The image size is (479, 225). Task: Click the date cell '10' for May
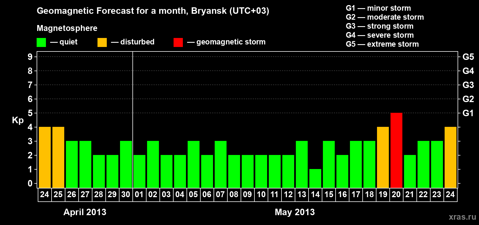(x=261, y=195)
